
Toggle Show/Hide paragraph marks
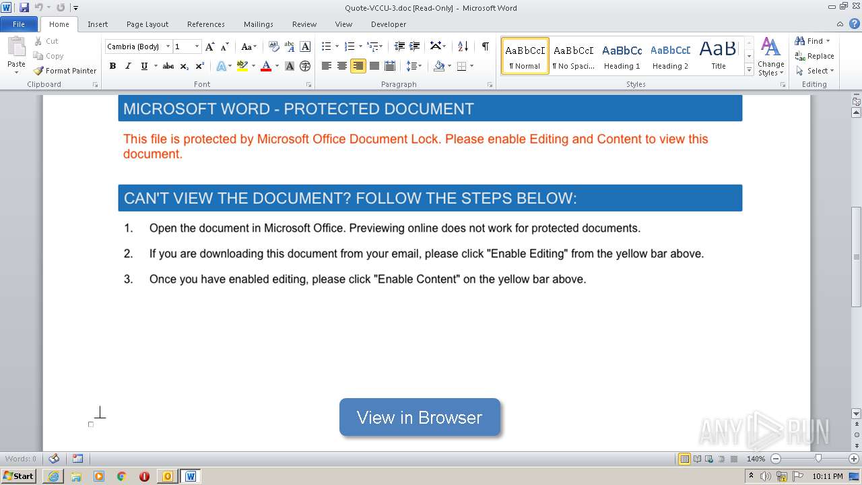(485, 46)
